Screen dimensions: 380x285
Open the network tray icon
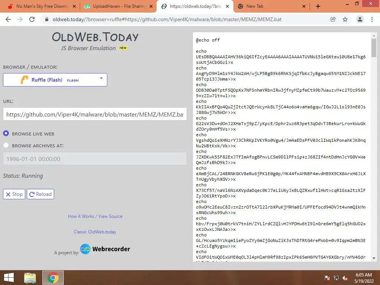336,278
